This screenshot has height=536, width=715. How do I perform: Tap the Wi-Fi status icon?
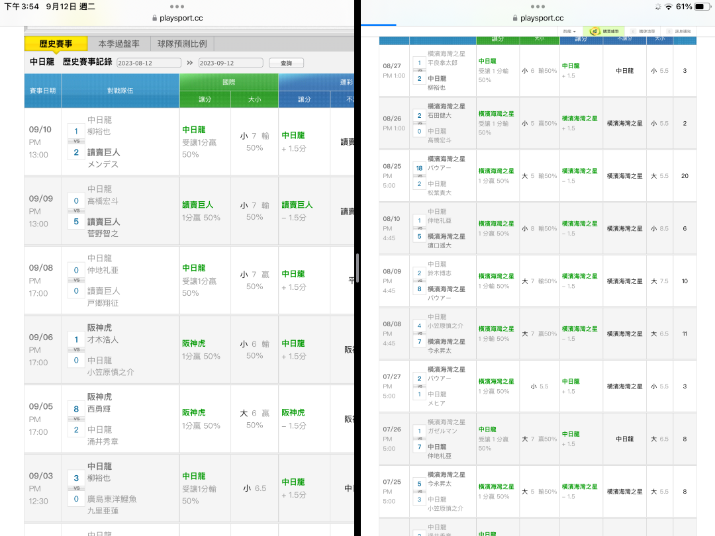pos(669,7)
